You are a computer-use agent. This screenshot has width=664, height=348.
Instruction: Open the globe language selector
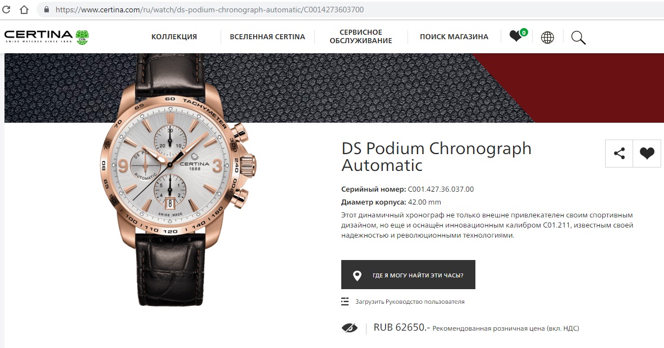(x=547, y=38)
